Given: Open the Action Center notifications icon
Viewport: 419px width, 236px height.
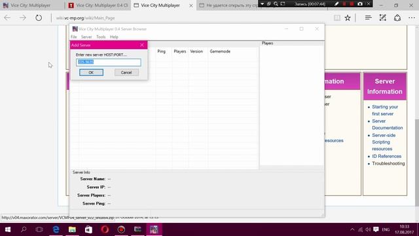Looking at the screenshot, I should pyautogui.click(x=376, y=229).
